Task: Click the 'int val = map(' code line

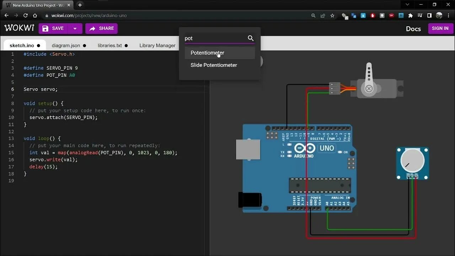Action: [103, 153]
